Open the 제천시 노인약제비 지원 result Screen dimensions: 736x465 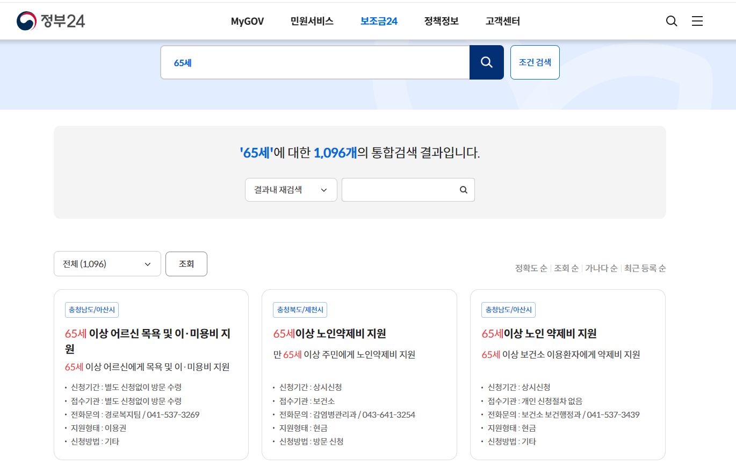click(x=330, y=333)
